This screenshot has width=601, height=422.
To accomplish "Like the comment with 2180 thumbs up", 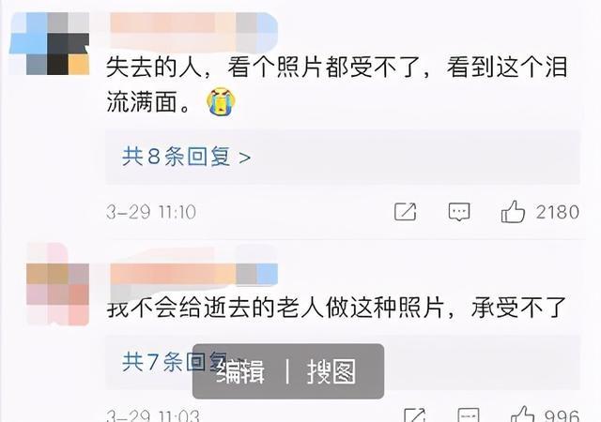I will 513,211.
